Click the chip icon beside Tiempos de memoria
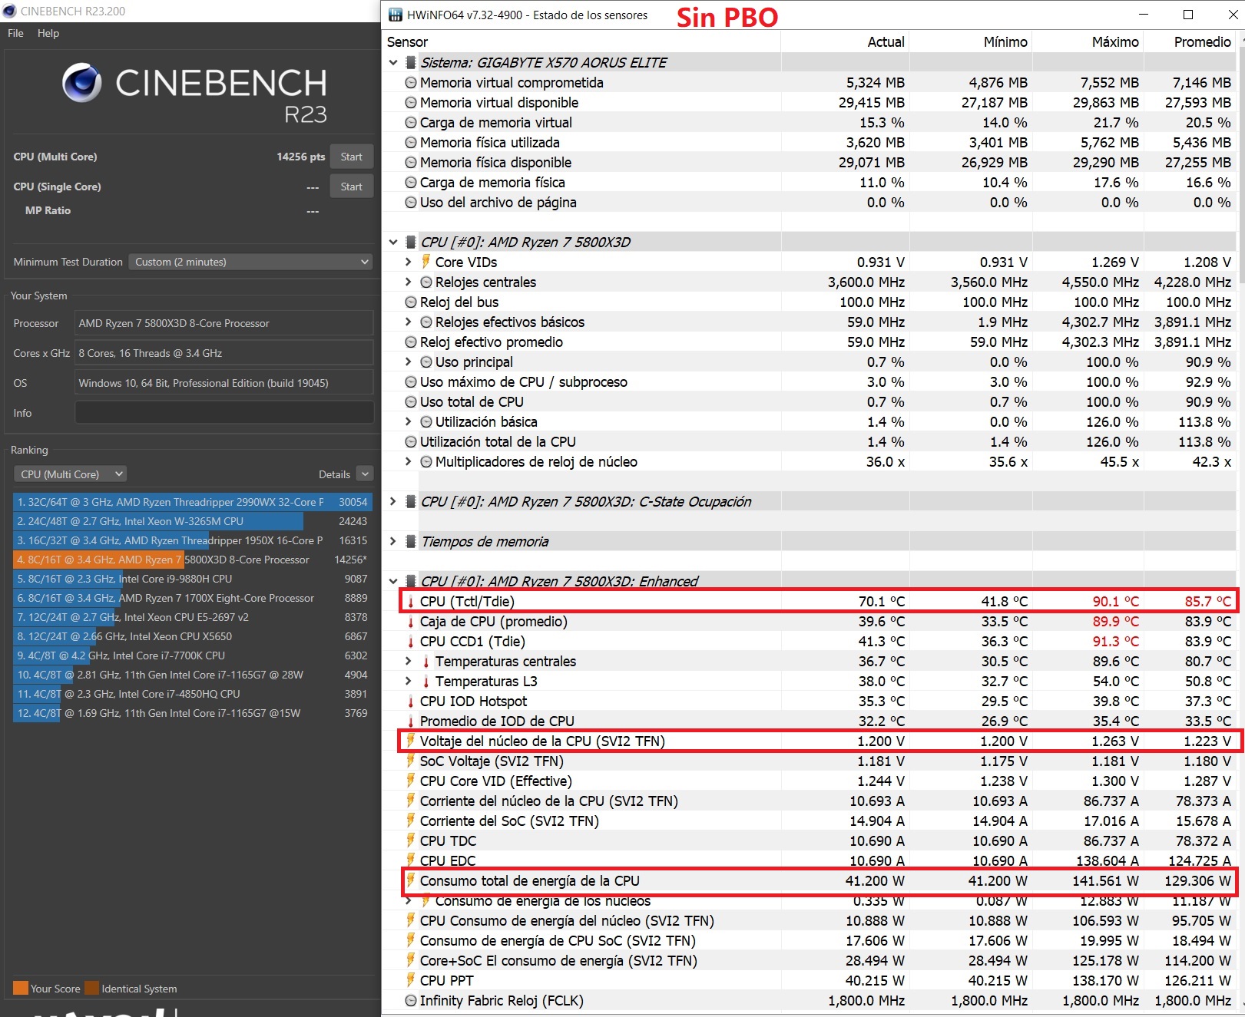Image resolution: width=1245 pixels, height=1017 pixels. [x=411, y=542]
